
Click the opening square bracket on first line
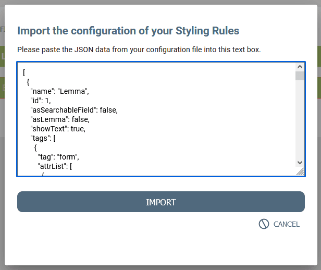coord(24,72)
